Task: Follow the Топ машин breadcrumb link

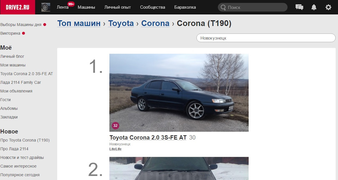Action: click(x=79, y=23)
